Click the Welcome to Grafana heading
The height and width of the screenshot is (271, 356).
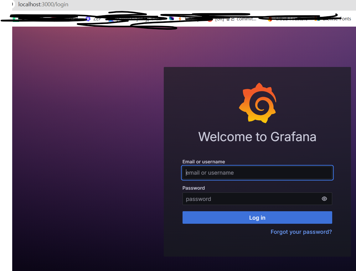(x=257, y=137)
